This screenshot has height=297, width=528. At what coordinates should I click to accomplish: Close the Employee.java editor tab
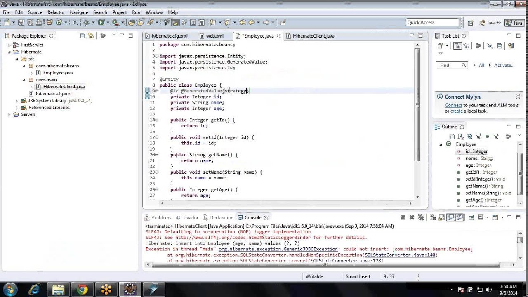[x=278, y=36]
